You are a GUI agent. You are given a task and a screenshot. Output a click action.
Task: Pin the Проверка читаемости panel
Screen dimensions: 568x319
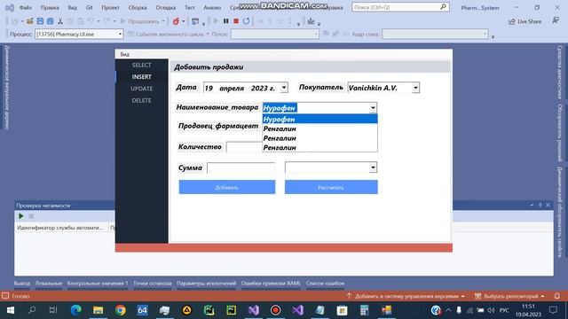540,205
